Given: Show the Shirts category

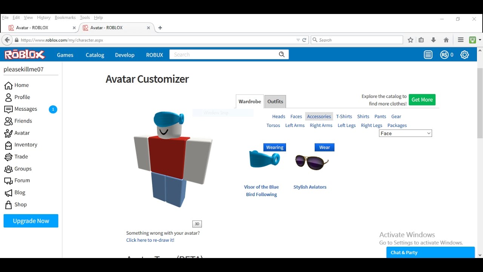Looking at the screenshot, I should tap(363, 117).
